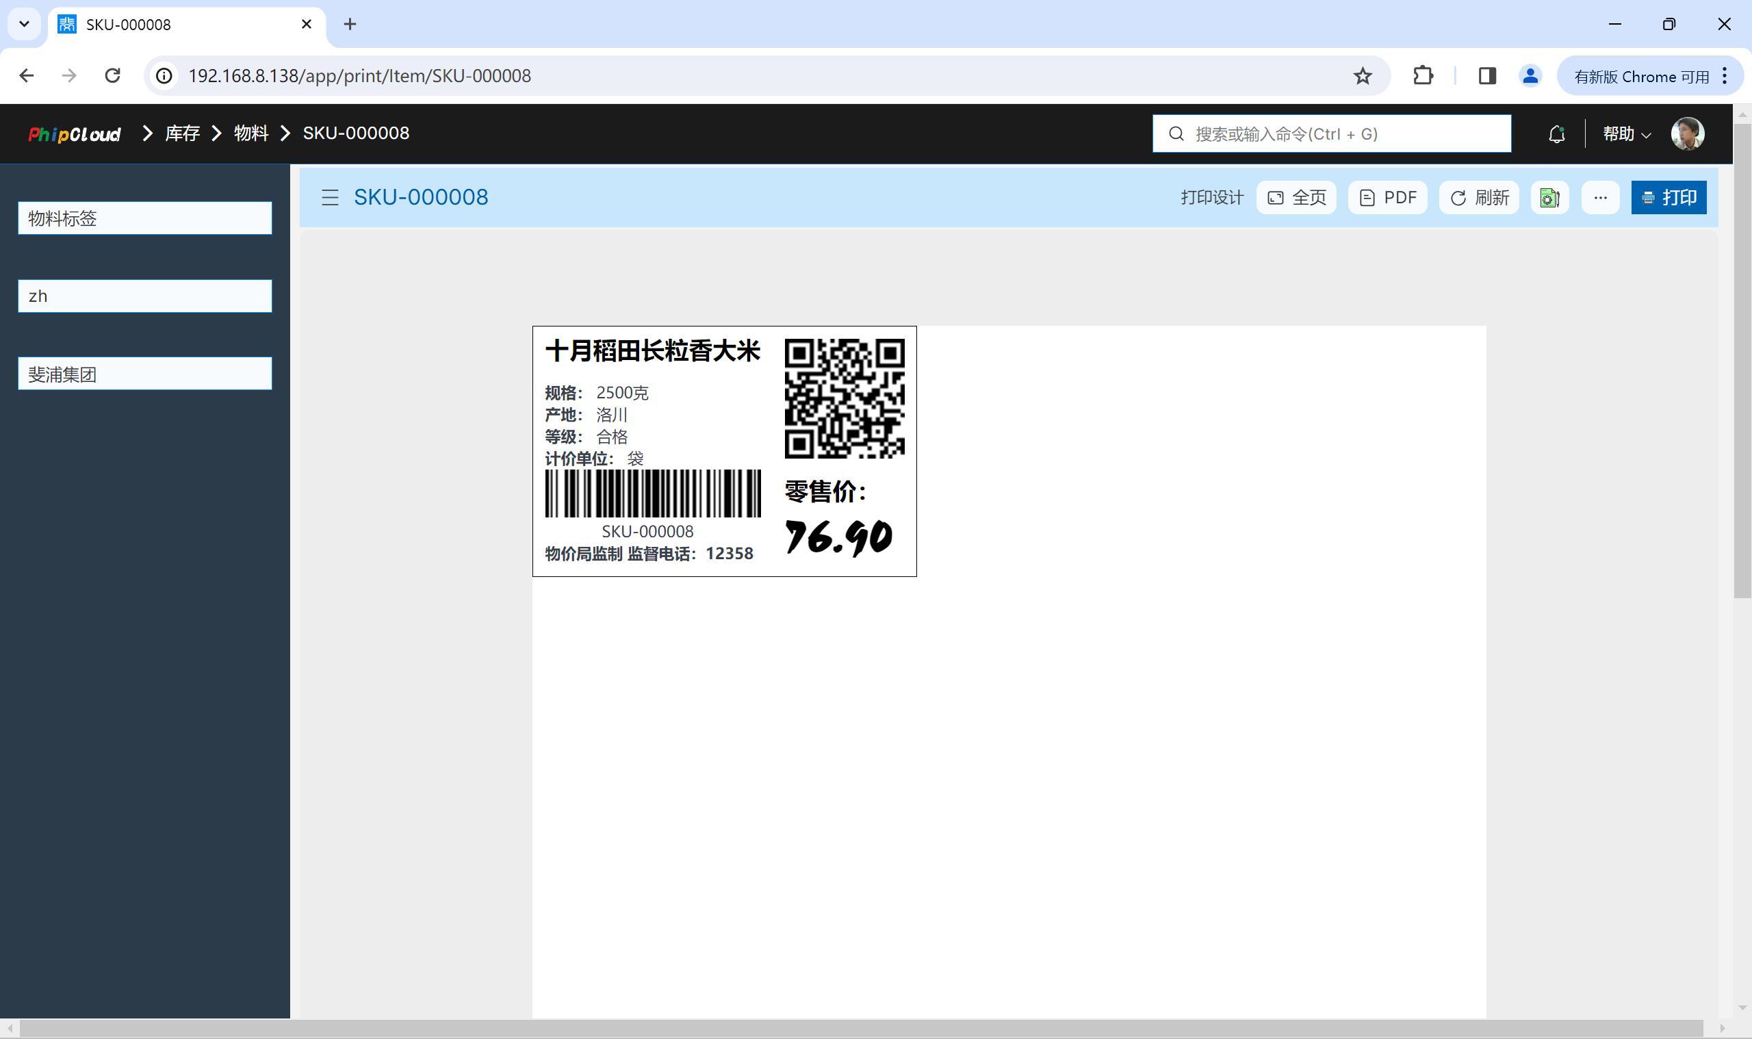Open the browser extensions puzzle icon
The width and height of the screenshot is (1752, 1039).
coord(1423,75)
